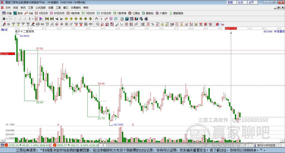
Task: Open the 江恩轮 Gann wheel tool
Action: pos(134,13)
